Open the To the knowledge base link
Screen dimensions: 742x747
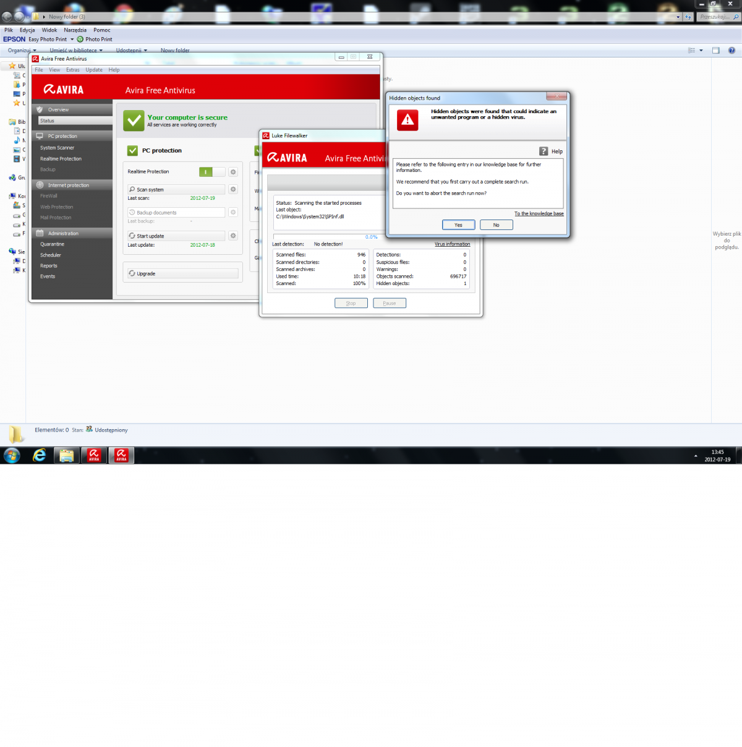[x=539, y=213]
